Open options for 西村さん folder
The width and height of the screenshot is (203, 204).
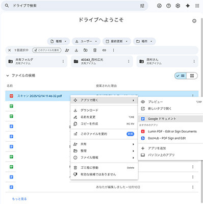[x=194, y=61]
